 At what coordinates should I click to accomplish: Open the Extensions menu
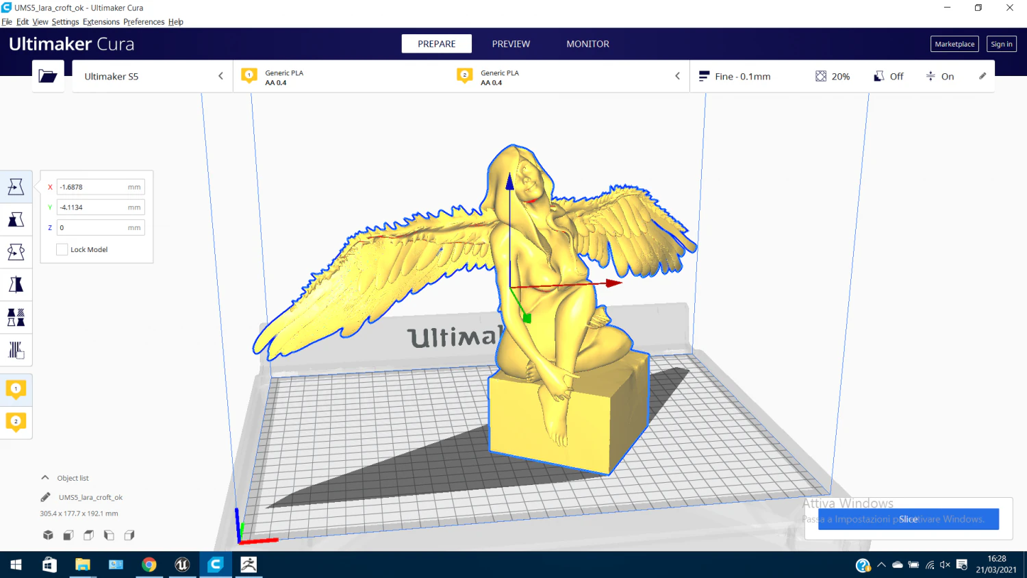[x=101, y=22]
